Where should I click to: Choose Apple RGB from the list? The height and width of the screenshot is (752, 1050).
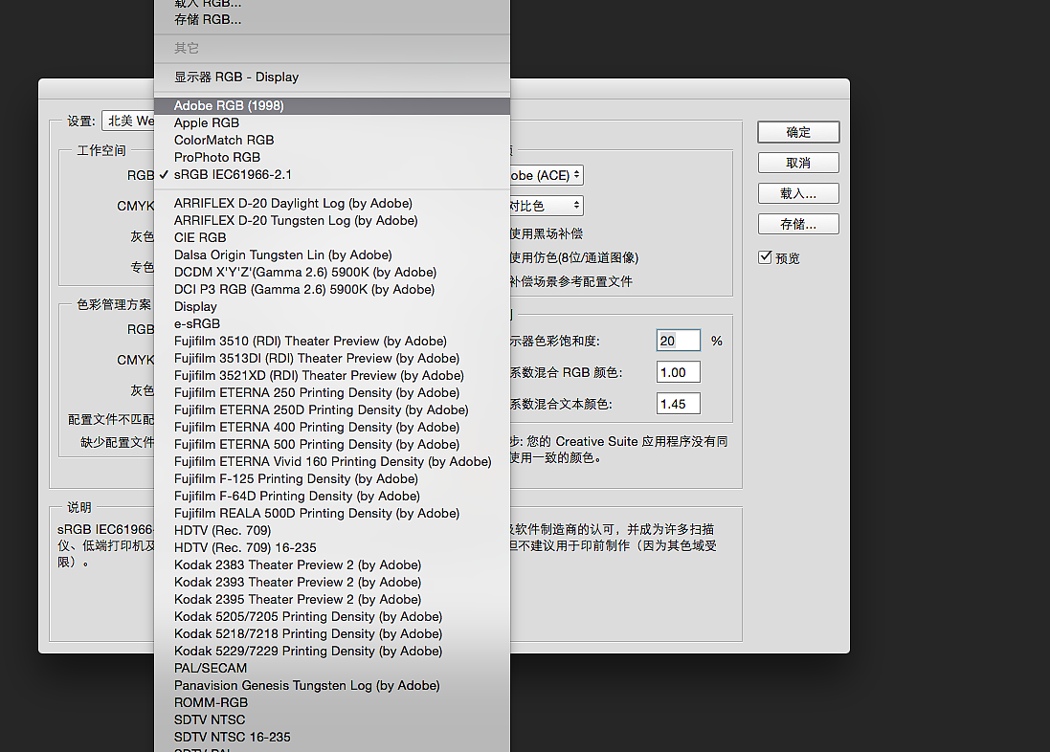coord(331,123)
